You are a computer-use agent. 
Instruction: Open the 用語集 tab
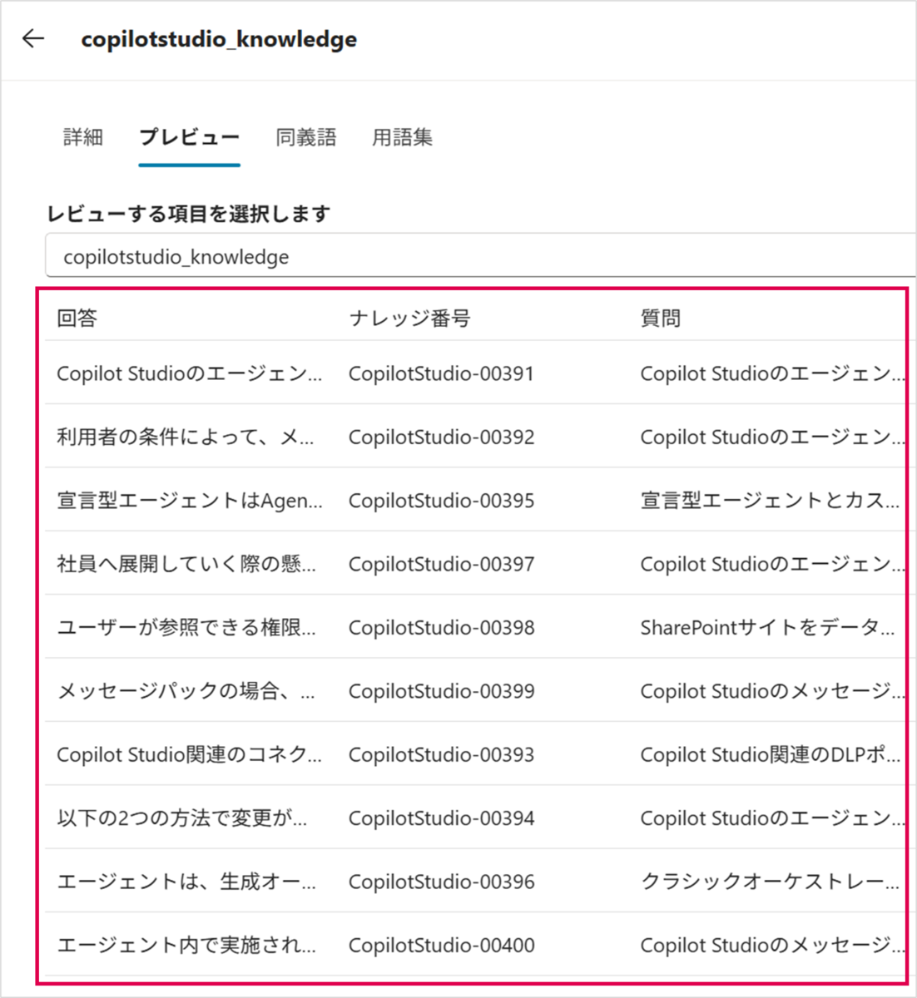click(x=402, y=137)
